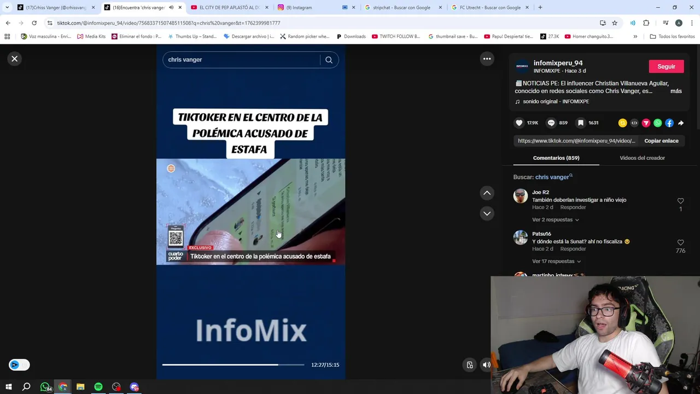Share video to Facebook
Screen dimensions: 700x394
pyautogui.click(x=669, y=123)
